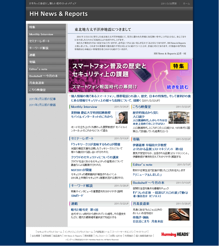Open the キーワード解説 section heading
Screen dimensions: 219x246
[82, 186]
